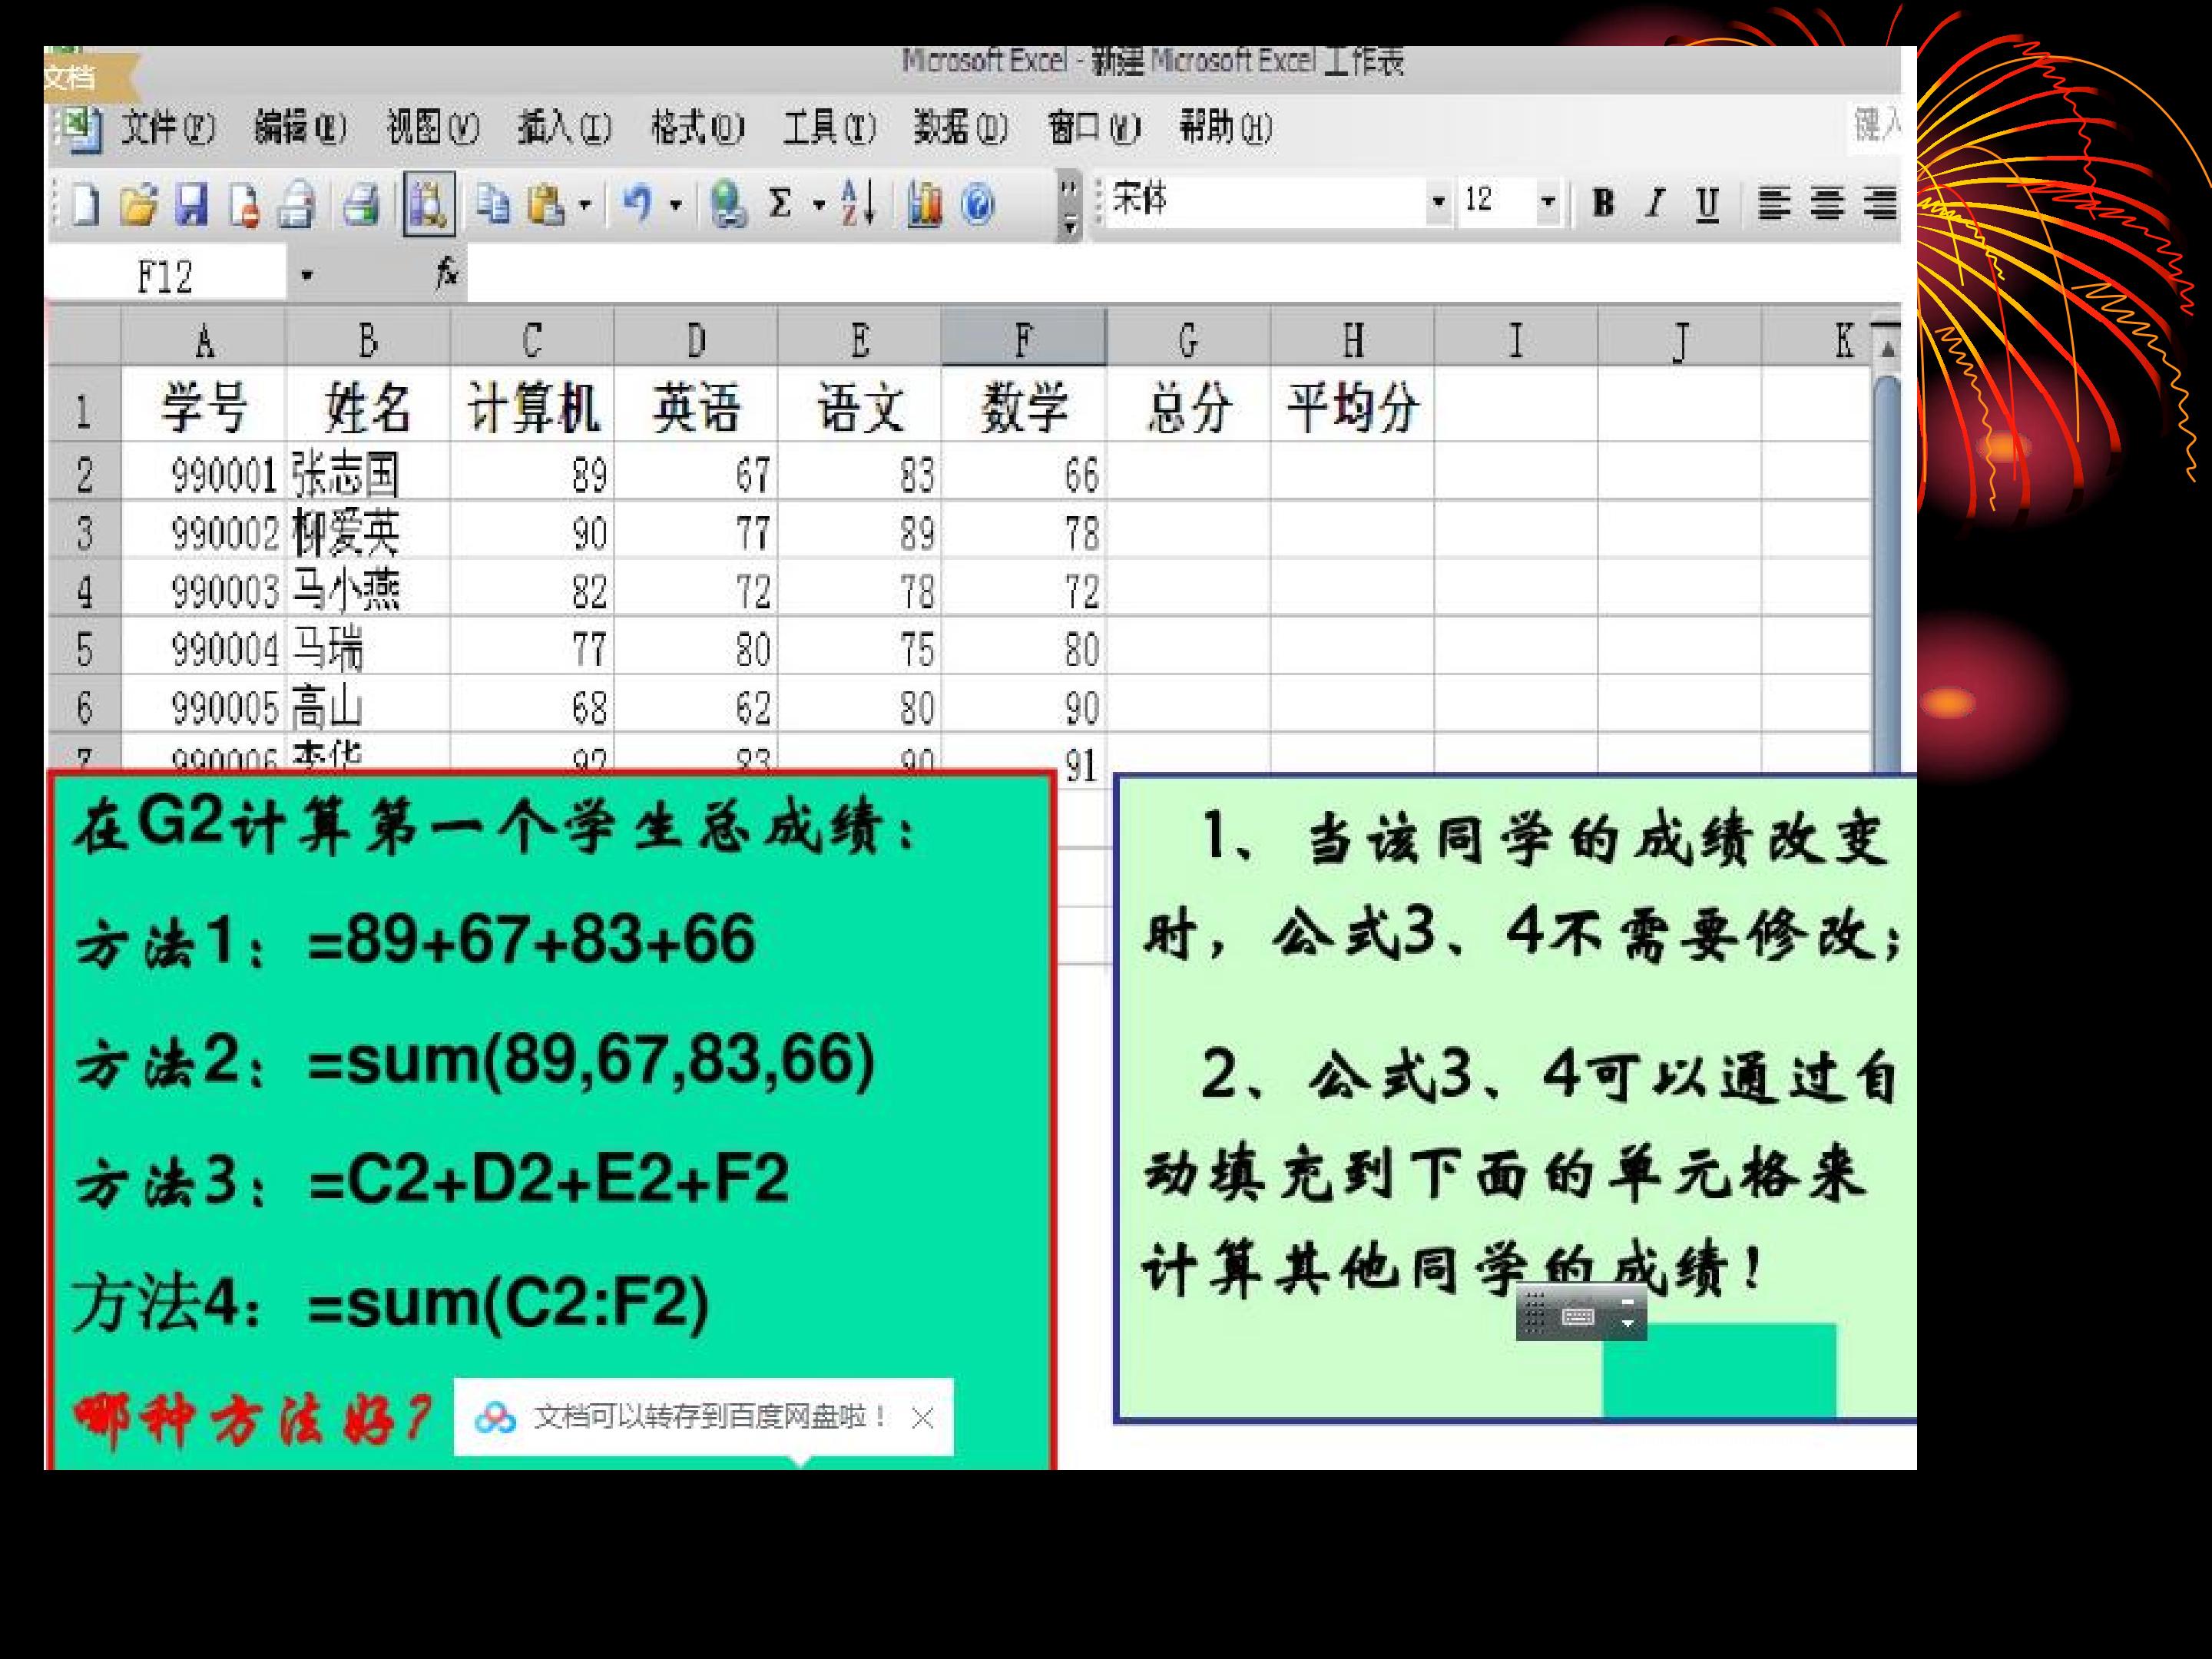
Task: Click the cell 990003
Action: click(204, 590)
